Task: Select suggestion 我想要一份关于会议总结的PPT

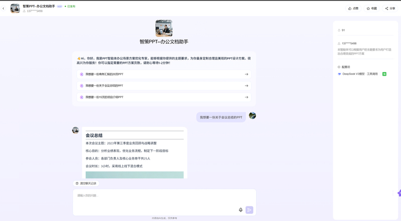Action: [164, 85]
